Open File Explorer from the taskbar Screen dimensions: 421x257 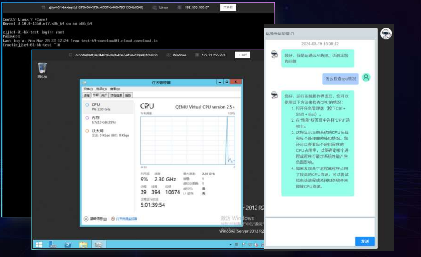(x=83, y=244)
